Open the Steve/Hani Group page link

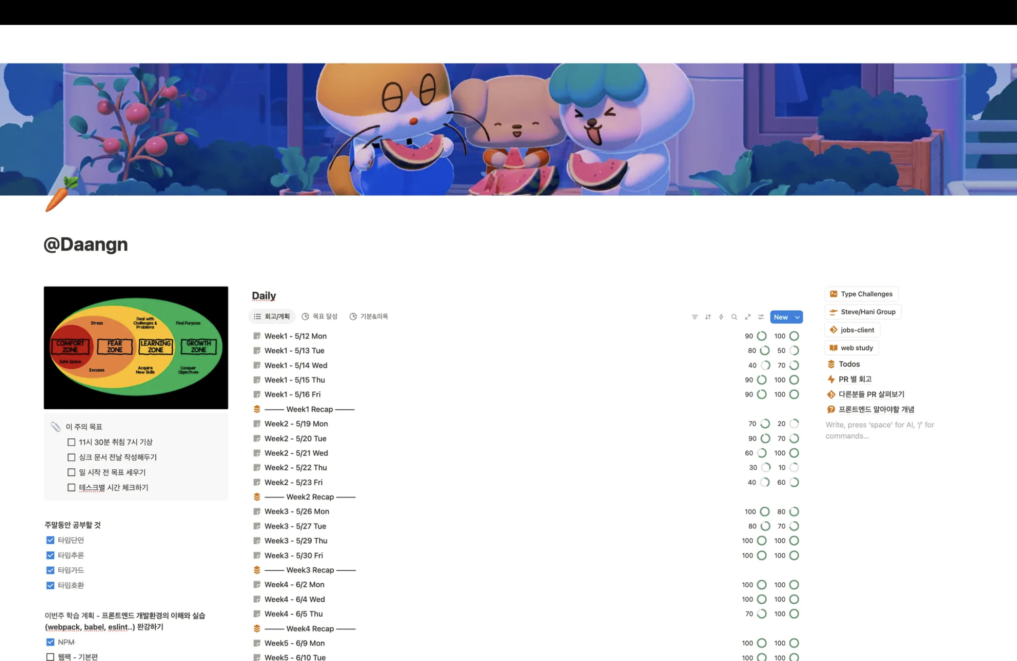point(863,312)
